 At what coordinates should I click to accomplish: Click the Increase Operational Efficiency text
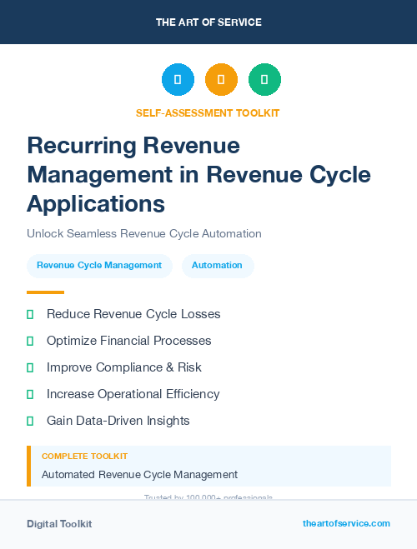click(133, 394)
